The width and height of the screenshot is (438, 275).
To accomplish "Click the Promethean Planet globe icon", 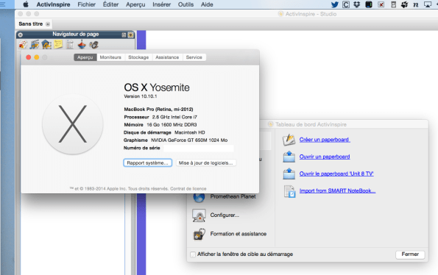I will tap(199, 197).
